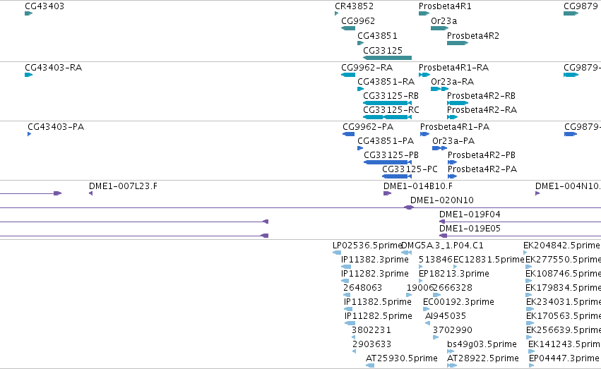
Task: Select the Or23a gene label
Action: (444, 21)
